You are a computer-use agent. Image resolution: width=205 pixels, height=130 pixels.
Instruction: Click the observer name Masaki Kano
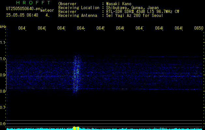[119, 4]
